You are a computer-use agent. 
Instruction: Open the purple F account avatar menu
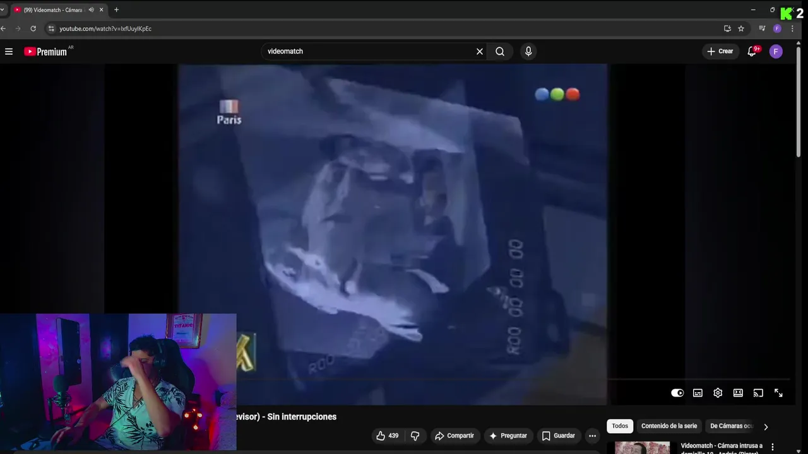coord(776,52)
